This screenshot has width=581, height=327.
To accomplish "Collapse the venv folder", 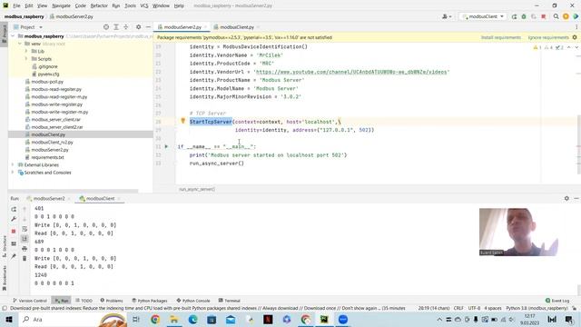I will point(20,44).
